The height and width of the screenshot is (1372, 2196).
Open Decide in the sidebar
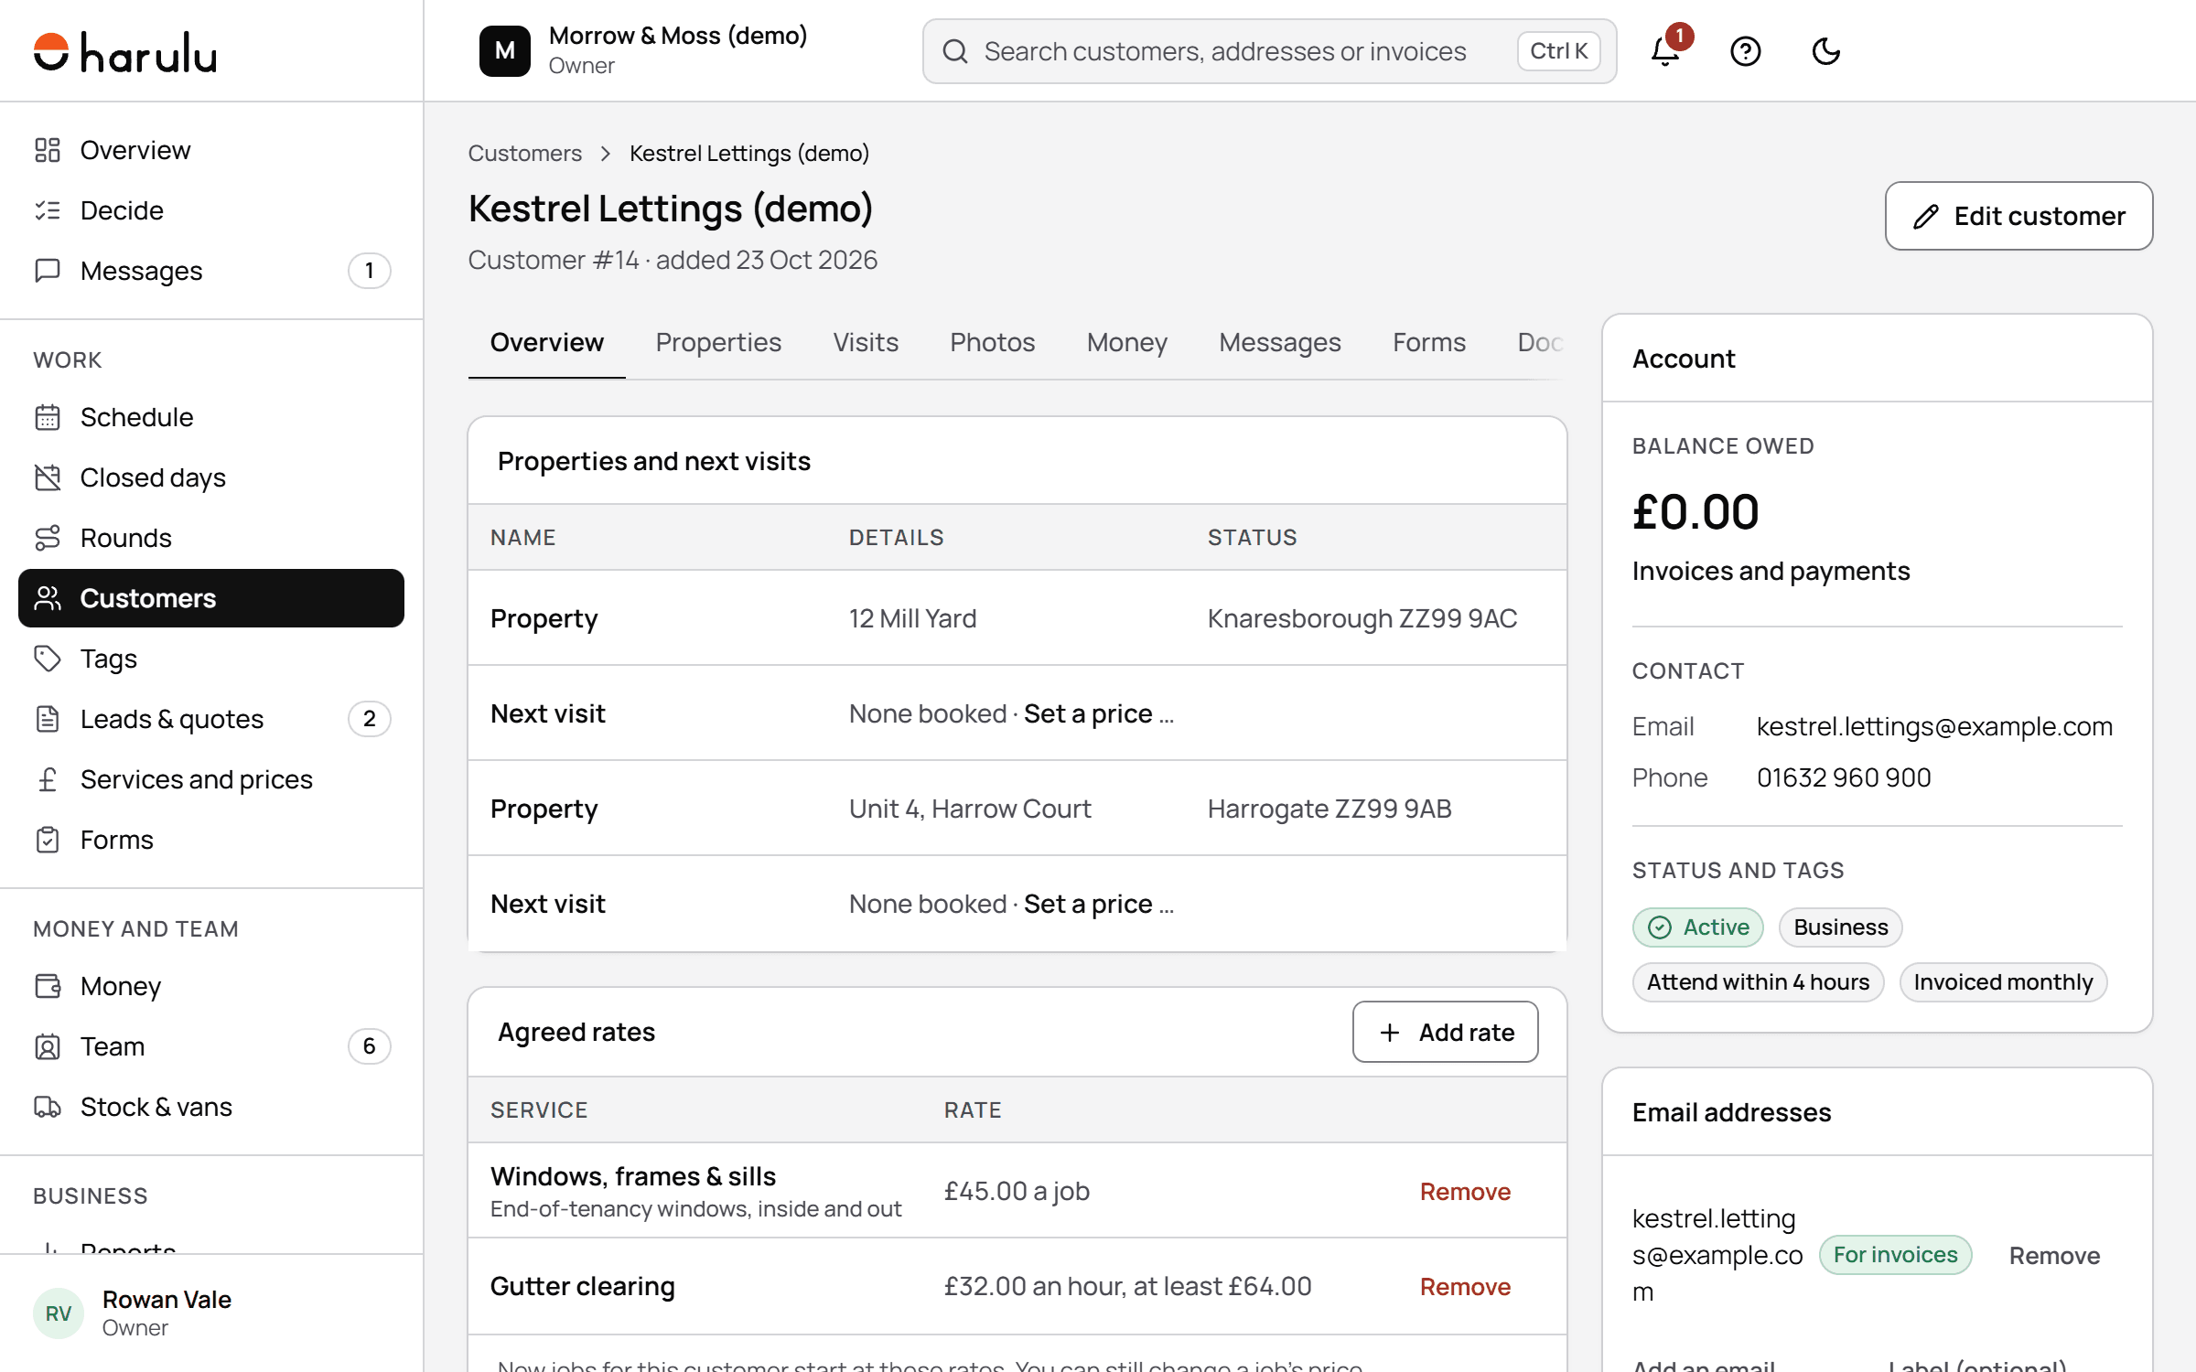tap(211, 210)
